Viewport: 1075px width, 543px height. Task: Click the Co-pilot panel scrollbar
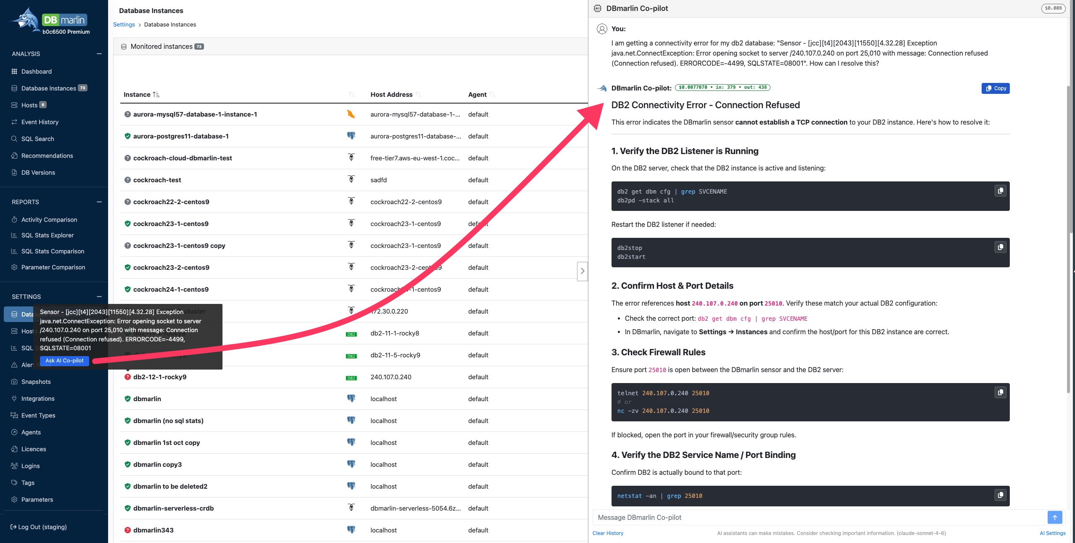(1069, 240)
